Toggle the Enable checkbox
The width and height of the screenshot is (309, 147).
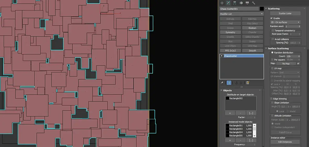[272, 18]
